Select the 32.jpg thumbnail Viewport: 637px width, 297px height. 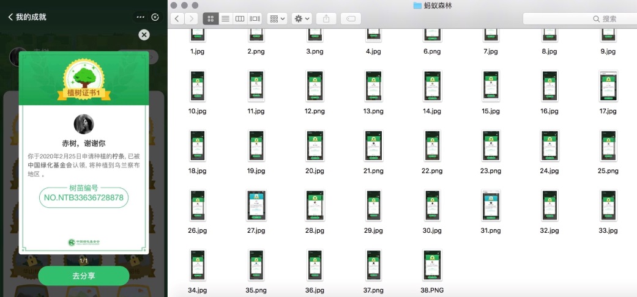click(x=549, y=205)
